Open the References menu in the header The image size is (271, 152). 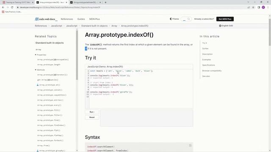click(x=67, y=19)
